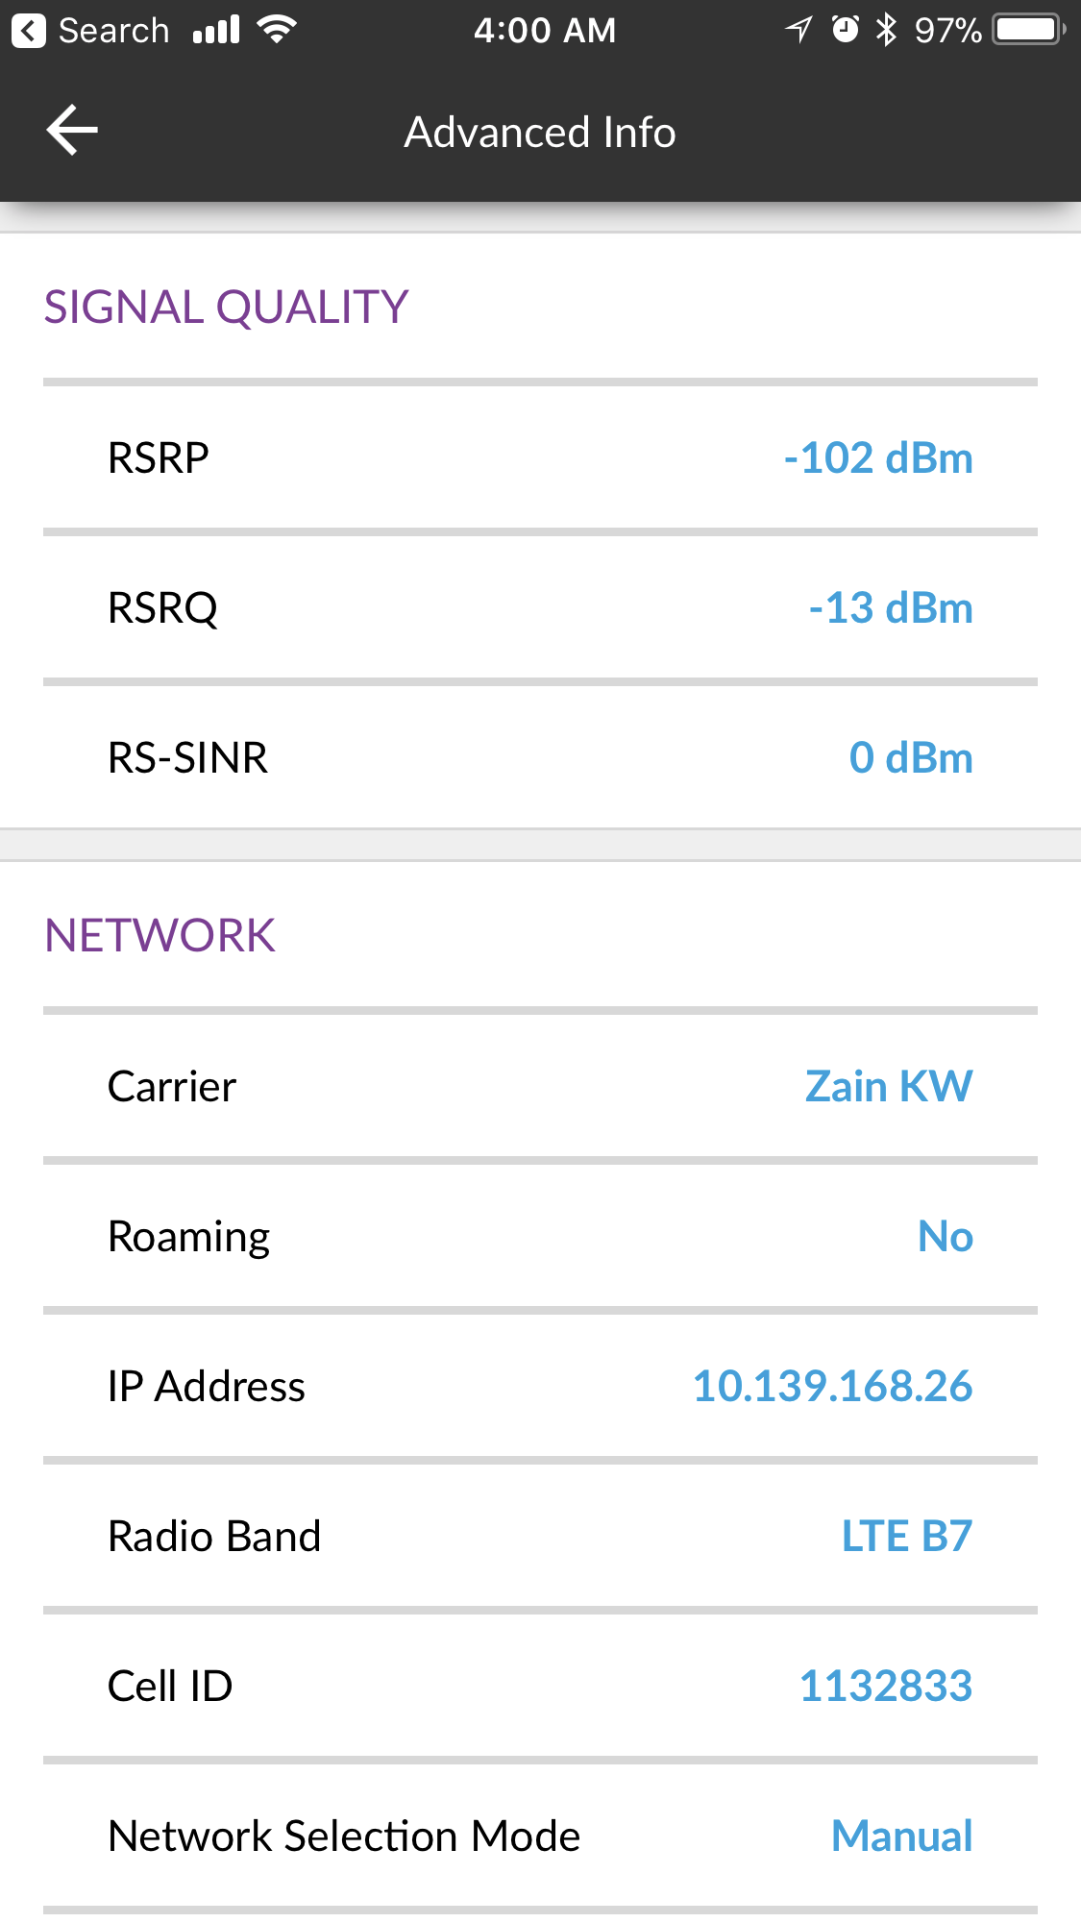
Task: Select the RSRQ value -13 dBm
Action: pos(891,608)
